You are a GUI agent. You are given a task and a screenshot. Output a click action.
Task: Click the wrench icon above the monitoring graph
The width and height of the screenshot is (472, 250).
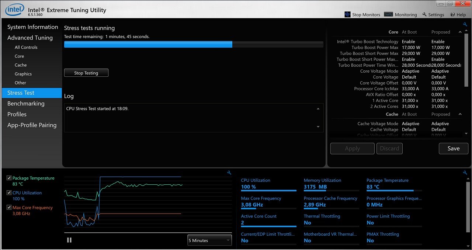coord(229,173)
